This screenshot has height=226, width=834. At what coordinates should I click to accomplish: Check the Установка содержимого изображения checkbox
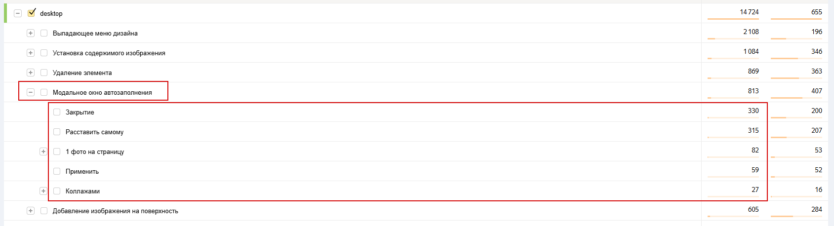click(x=44, y=53)
